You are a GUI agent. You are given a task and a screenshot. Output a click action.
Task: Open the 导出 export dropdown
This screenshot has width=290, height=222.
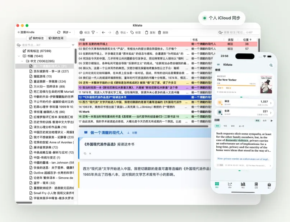[x=122, y=33]
